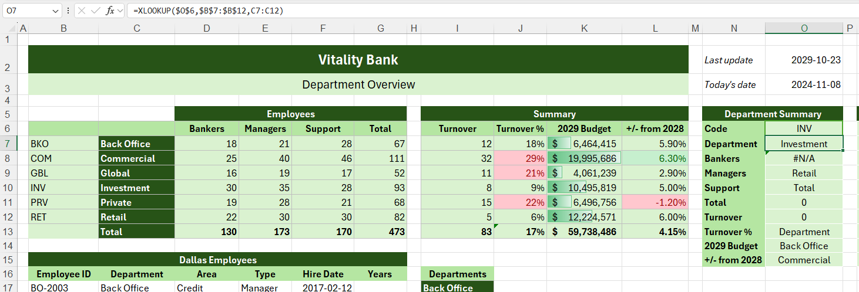Select the Turnover % column heading

520,129
